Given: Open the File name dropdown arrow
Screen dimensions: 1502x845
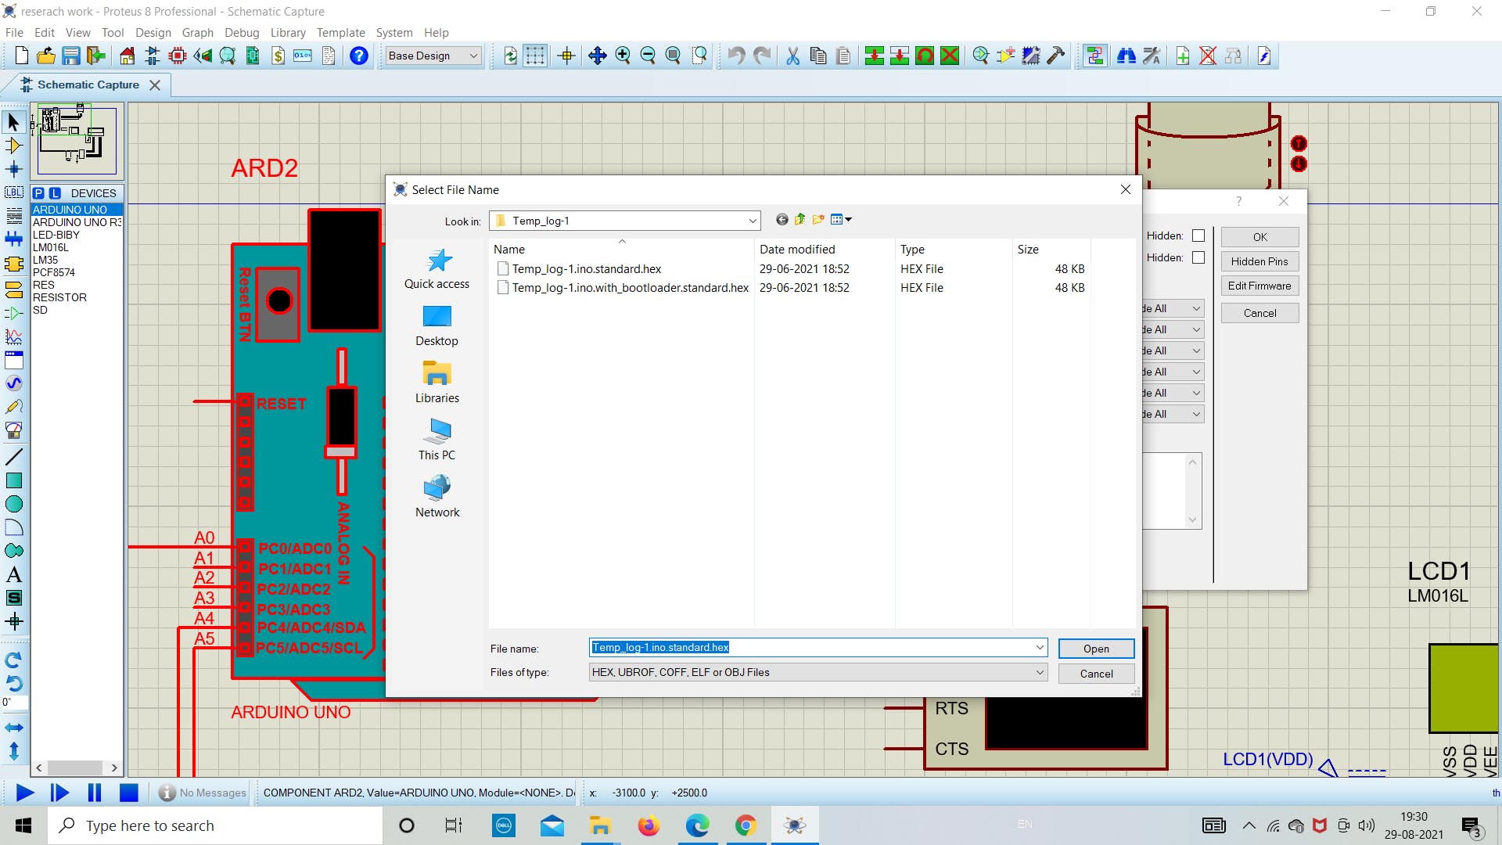Looking at the screenshot, I should pos(1040,647).
